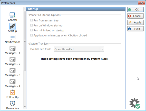The height and width of the screenshot is (111, 146).
Task: Click the Apply button
Action: [x=135, y=22]
